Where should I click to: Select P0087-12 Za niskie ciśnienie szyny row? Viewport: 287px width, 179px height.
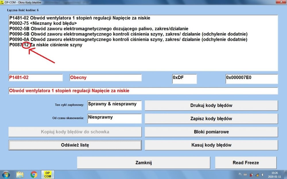[x=46, y=45]
